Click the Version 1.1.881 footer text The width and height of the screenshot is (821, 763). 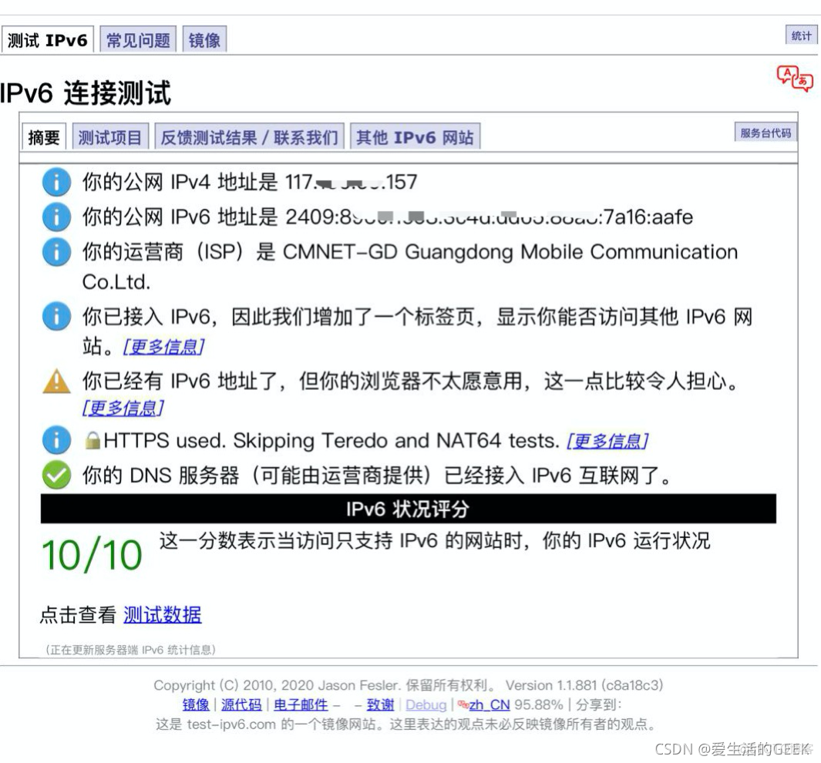tap(584, 685)
